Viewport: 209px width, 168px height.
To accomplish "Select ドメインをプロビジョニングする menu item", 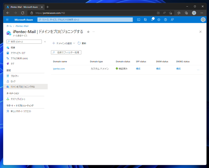I will (x=25, y=87).
